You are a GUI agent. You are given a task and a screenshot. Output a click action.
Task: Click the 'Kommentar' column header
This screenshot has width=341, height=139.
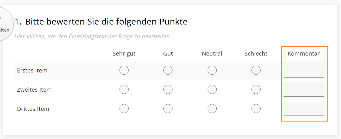(x=304, y=54)
